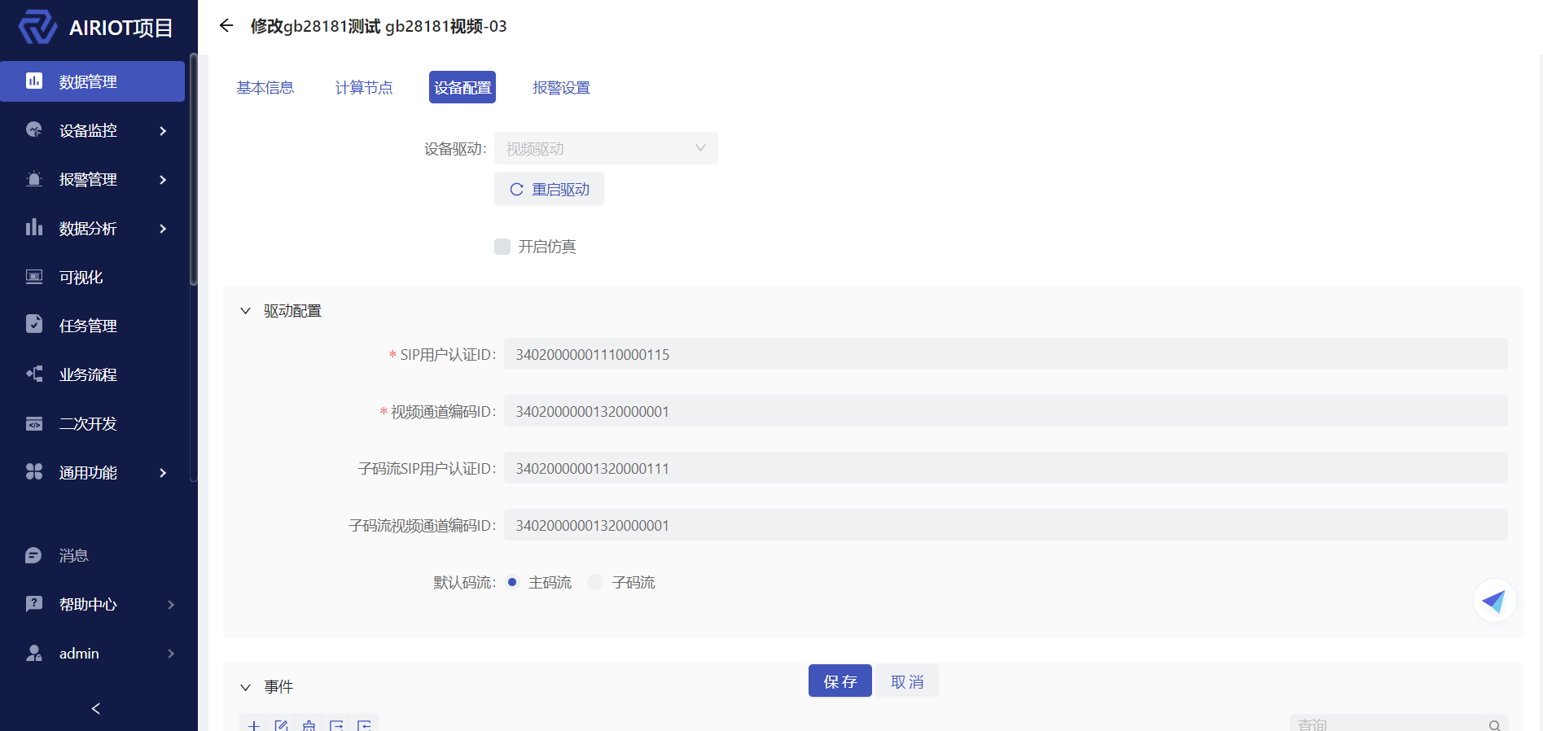This screenshot has width=1543, height=731.
Task: Click the back arrow beside the page title
Action: point(226,26)
